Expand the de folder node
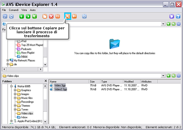Screen dimensions: 183x130 8,64
